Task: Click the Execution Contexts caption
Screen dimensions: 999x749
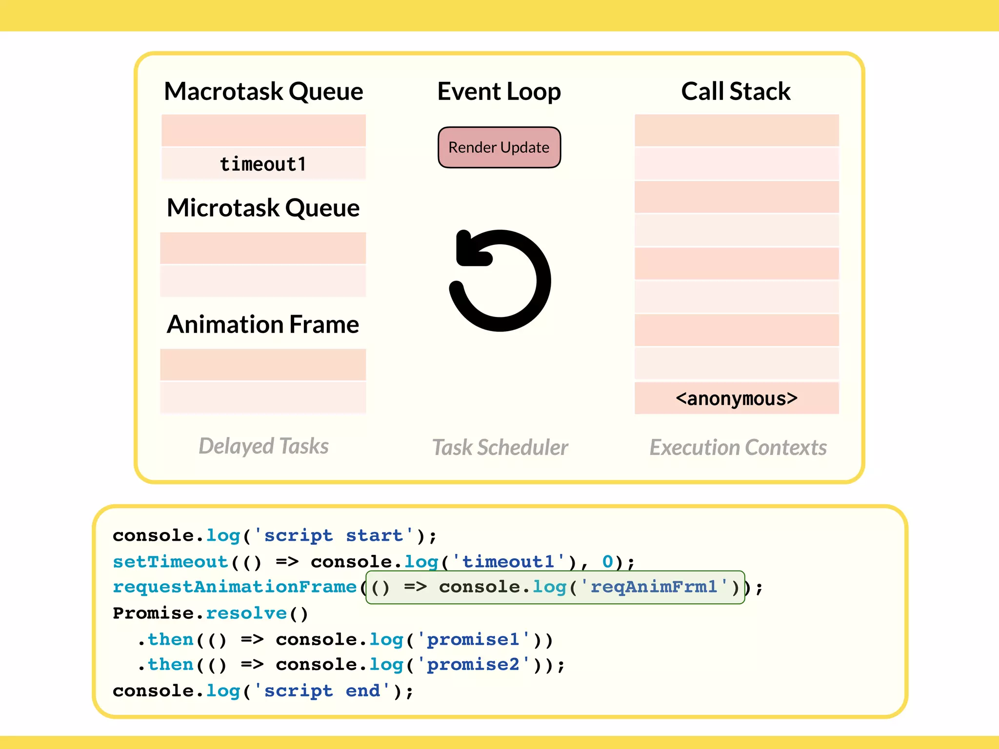Action: click(738, 447)
